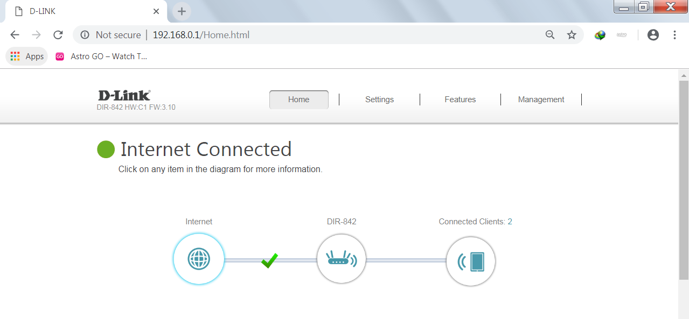Click the browser Forward arrow
This screenshot has width=689, height=319.
click(x=36, y=35)
